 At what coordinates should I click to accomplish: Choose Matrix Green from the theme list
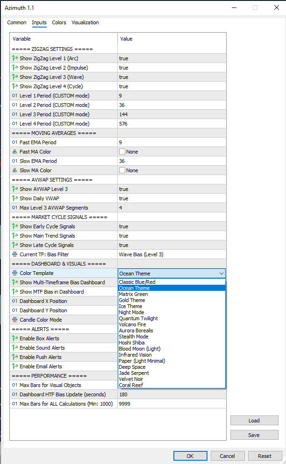(x=172, y=294)
